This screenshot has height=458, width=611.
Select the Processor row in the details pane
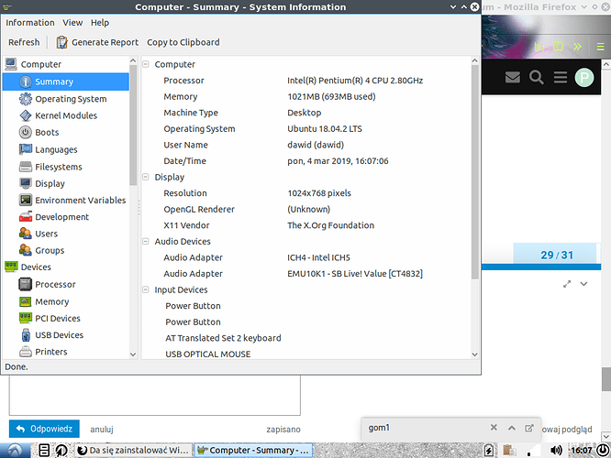pyautogui.click(x=305, y=81)
